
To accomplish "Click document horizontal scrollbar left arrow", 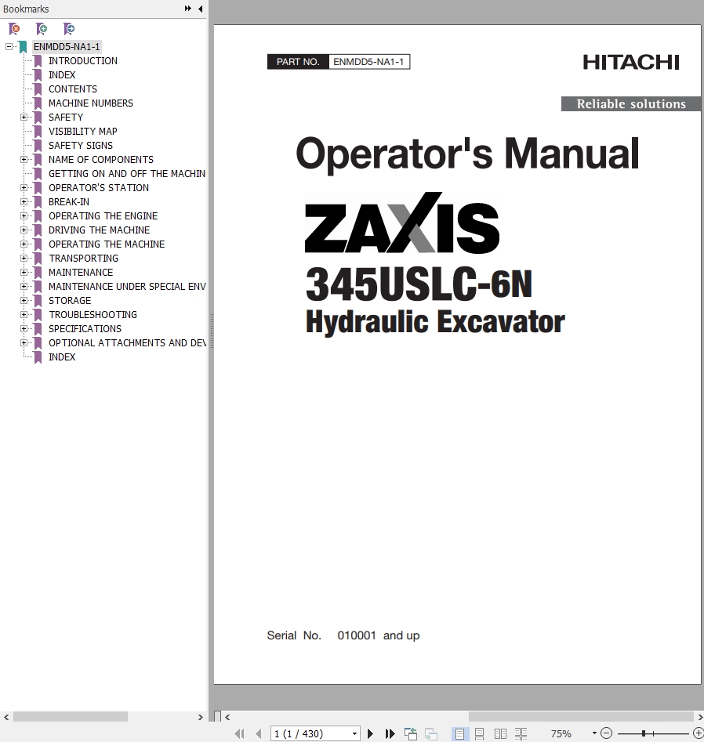I will 227,717.
